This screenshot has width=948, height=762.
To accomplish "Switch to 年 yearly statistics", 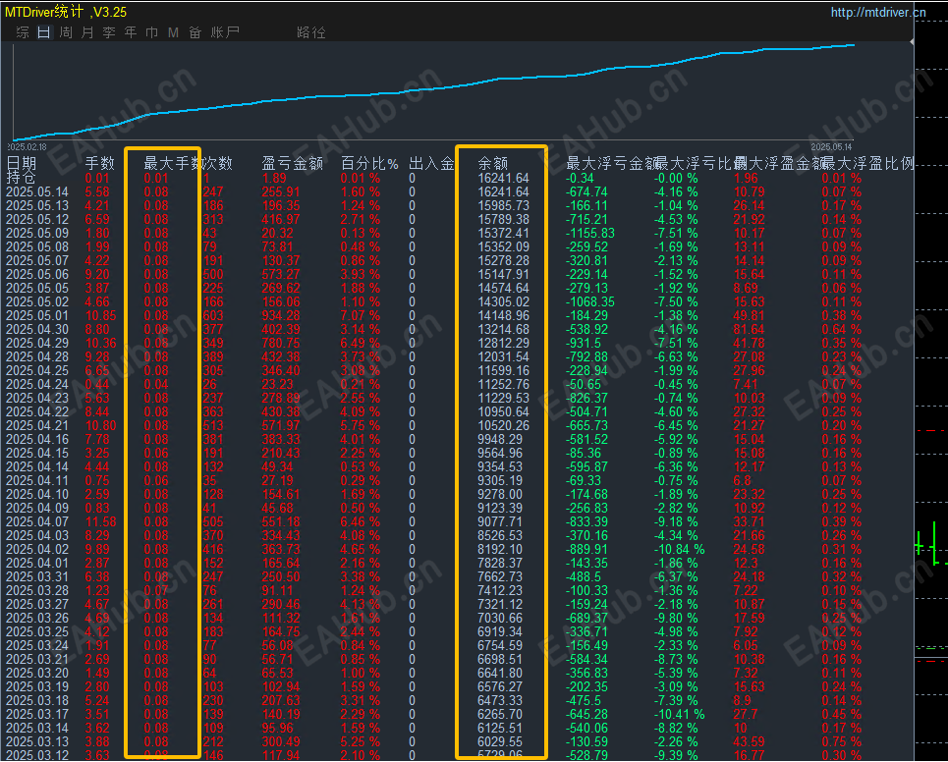I will (131, 31).
